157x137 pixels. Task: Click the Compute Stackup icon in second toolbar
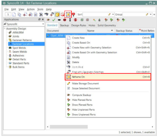48,20
